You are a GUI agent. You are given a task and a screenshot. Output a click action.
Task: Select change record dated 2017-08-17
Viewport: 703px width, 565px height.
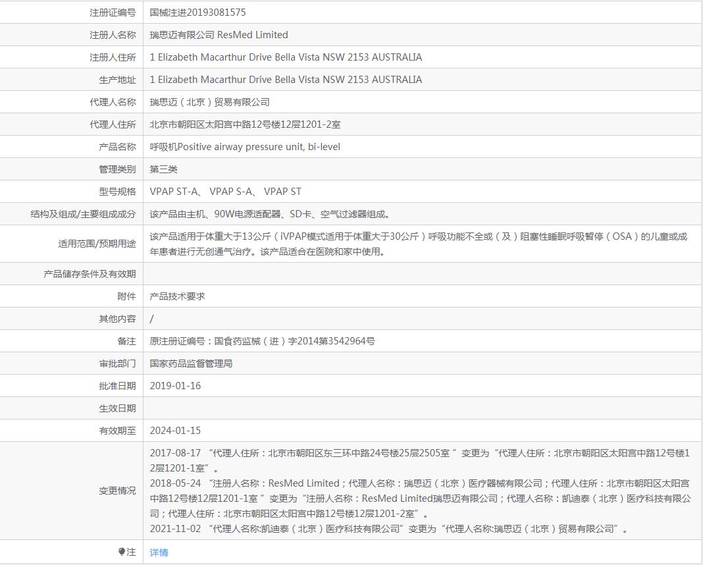(x=420, y=461)
